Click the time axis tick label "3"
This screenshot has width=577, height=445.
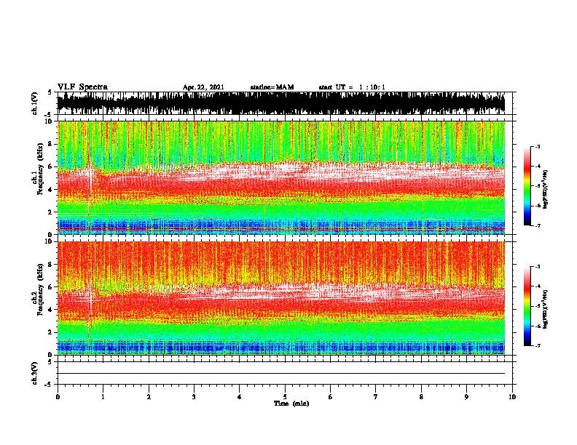point(194,397)
